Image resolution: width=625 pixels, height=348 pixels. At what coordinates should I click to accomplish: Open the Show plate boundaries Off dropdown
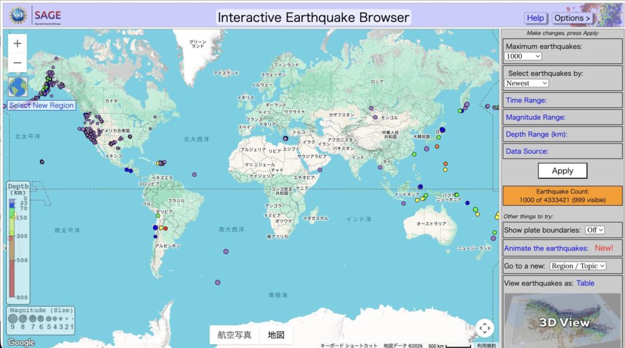point(594,230)
